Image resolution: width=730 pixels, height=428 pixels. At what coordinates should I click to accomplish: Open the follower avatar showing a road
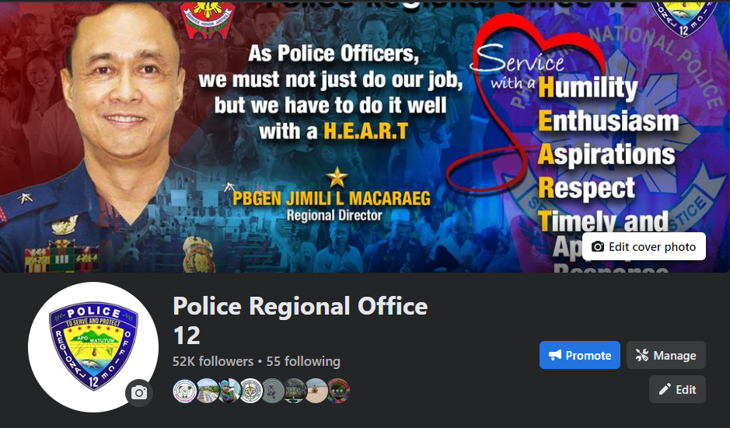[207, 390]
